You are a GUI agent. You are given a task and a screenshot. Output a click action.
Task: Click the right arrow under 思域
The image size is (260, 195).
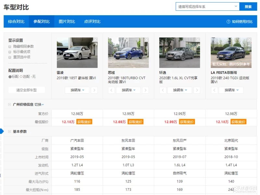click(145, 90)
